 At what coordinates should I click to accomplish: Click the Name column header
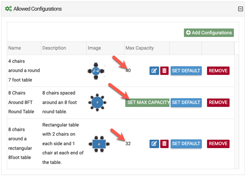[x=15, y=48]
